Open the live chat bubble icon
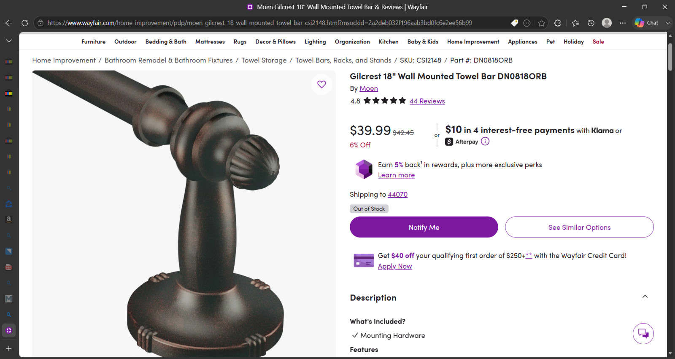The width and height of the screenshot is (675, 359). pyautogui.click(x=643, y=334)
